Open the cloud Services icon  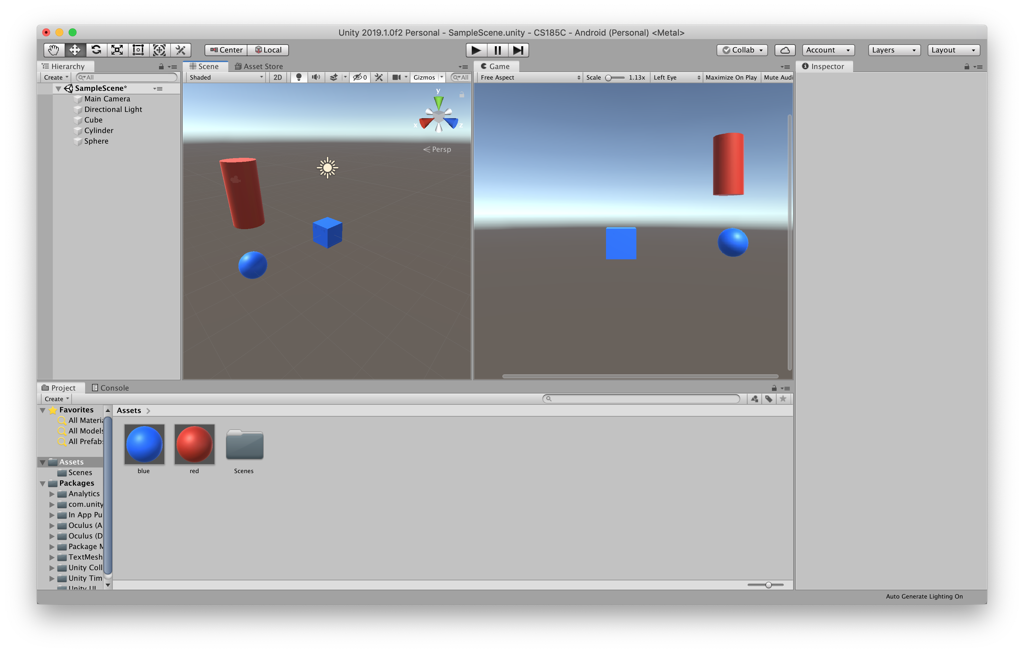pyautogui.click(x=784, y=50)
